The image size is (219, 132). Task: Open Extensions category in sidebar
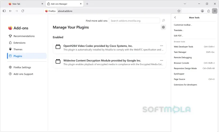(27, 43)
